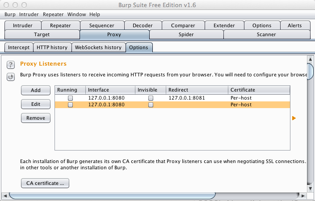Select redirect value 127.0.0.1:8081

[x=187, y=98]
